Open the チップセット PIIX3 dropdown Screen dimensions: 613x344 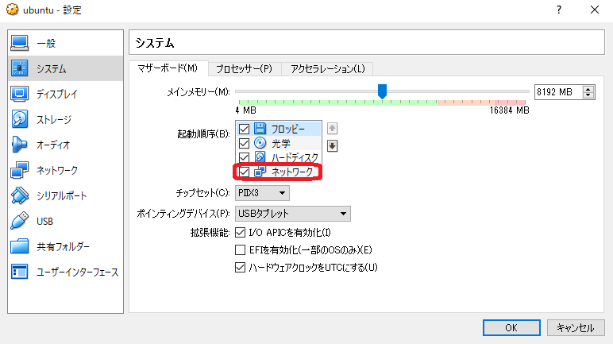pos(262,193)
